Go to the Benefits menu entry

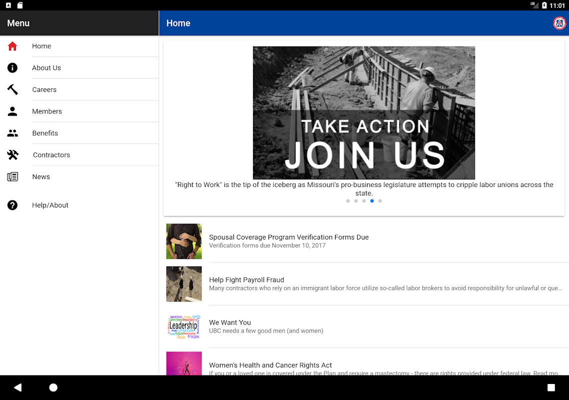45,133
